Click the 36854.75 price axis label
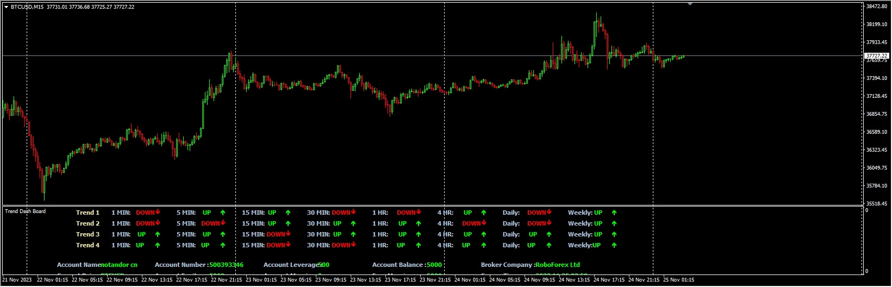This screenshot has height=287, width=892. [876, 114]
